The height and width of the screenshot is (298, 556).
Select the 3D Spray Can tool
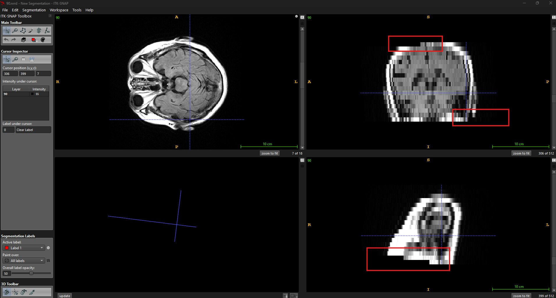tap(24, 292)
